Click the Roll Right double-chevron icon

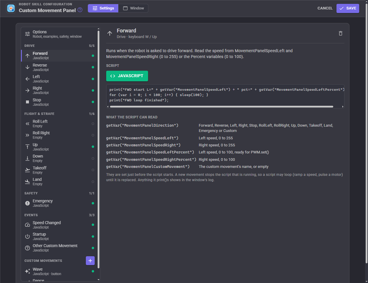point(27,135)
